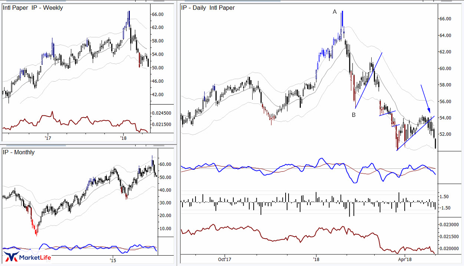464x266 pixels.
Task: Click the '17 date label on the weekly chart
Action: [48, 138]
